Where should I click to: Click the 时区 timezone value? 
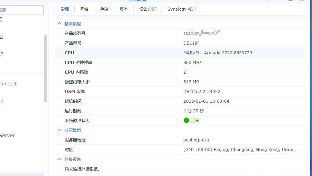[240, 150]
